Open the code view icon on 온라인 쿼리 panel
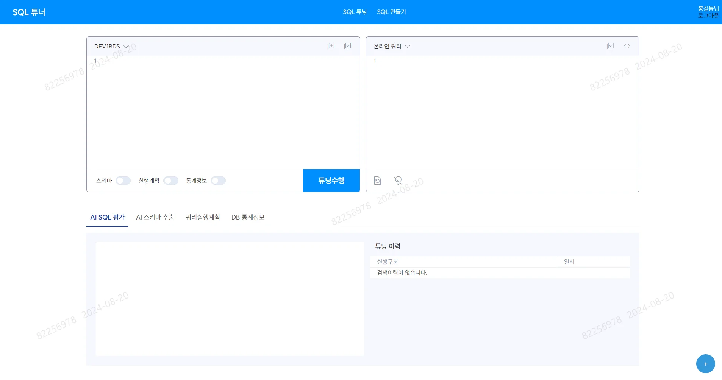722x380 pixels. click(x=627, y=46)
